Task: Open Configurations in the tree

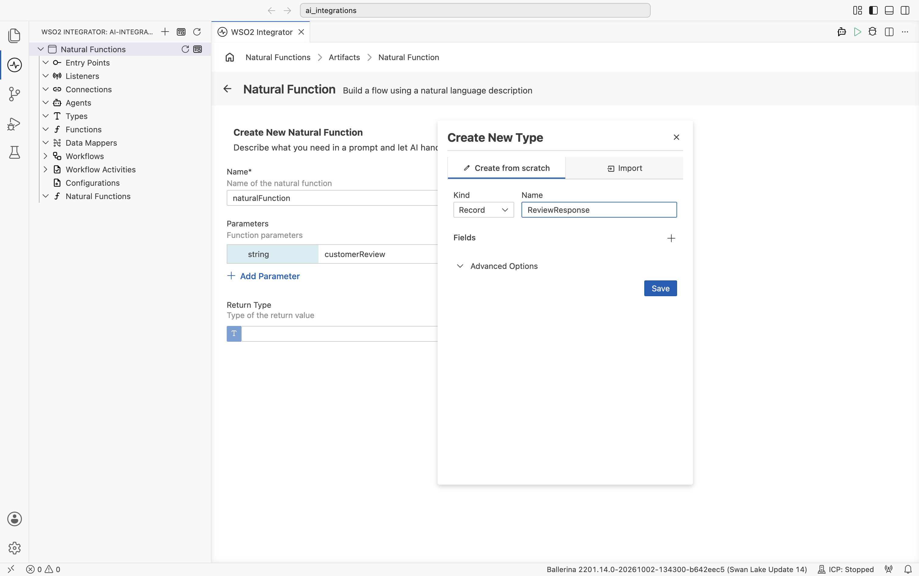Action: (92, 183)
